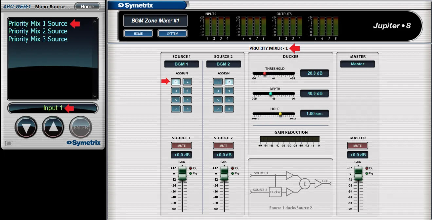This screenshot has height=220, width=432.
Task: Open the SYSTEM page button
Action: tap(172, 33)
